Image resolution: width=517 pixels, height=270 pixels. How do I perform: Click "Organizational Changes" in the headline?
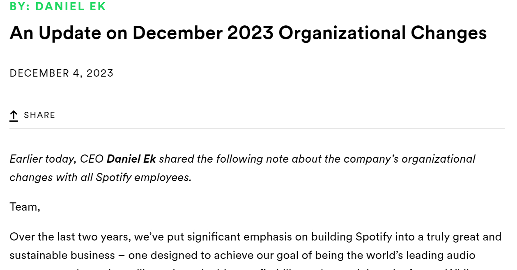click(x=382, y=33)
